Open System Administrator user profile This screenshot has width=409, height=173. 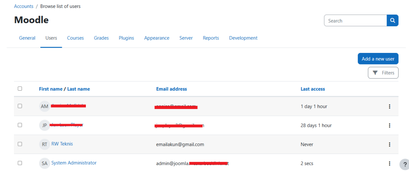click(74, 163)
